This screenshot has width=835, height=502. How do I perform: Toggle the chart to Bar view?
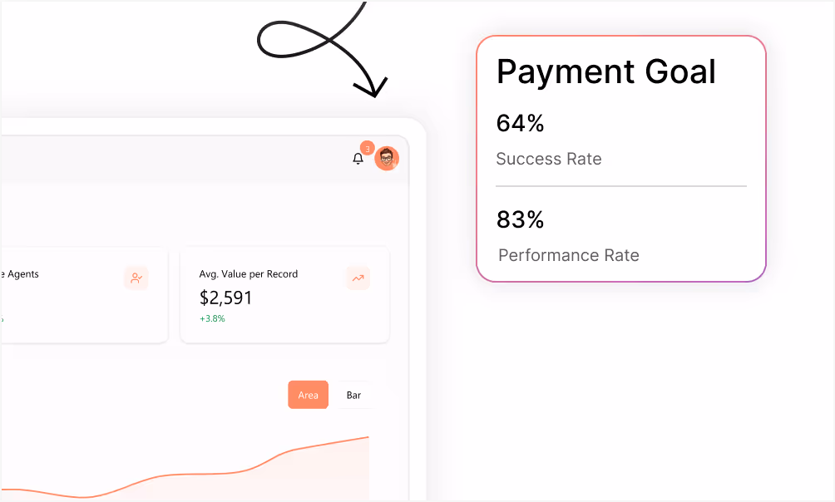click(x=353, y=395)
